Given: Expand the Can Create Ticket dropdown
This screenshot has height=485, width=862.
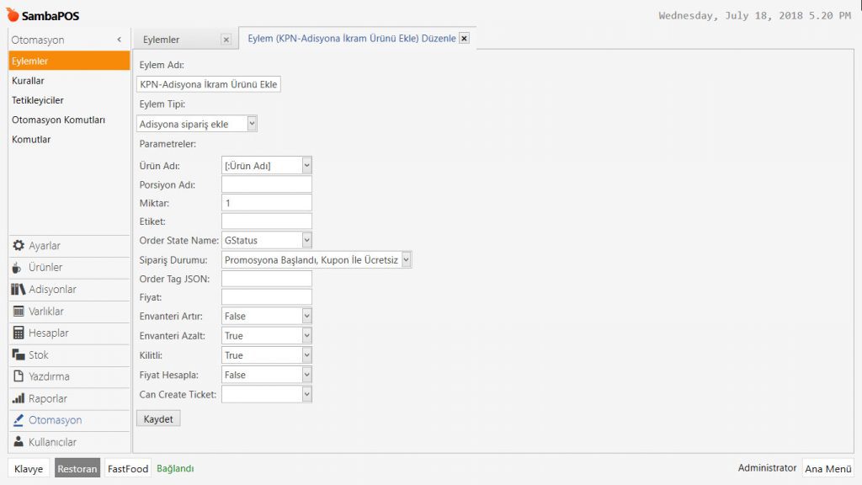Looking at the screenshot, I should coord(306,394).
